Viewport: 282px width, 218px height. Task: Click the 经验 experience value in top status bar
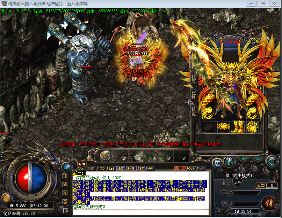click(59, 11)
